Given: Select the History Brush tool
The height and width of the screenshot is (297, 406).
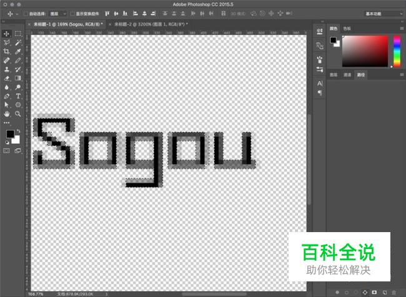Looking at the screenshot, I should 18,69.
